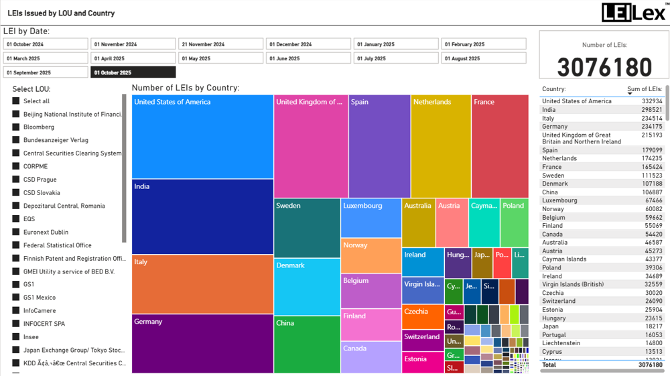Click the Number of LEIs total card
Screen dimensions: 670x376
tap(604, 58)
